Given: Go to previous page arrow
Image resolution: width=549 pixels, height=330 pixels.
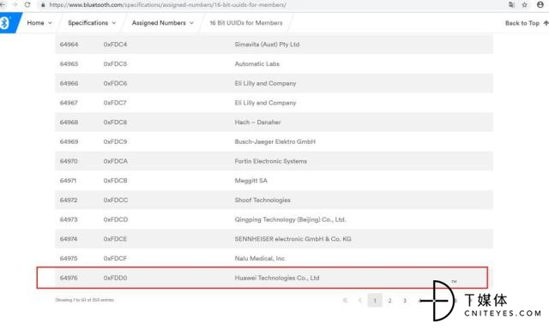Looking at the screenshot, I should [x=360, y=300].
